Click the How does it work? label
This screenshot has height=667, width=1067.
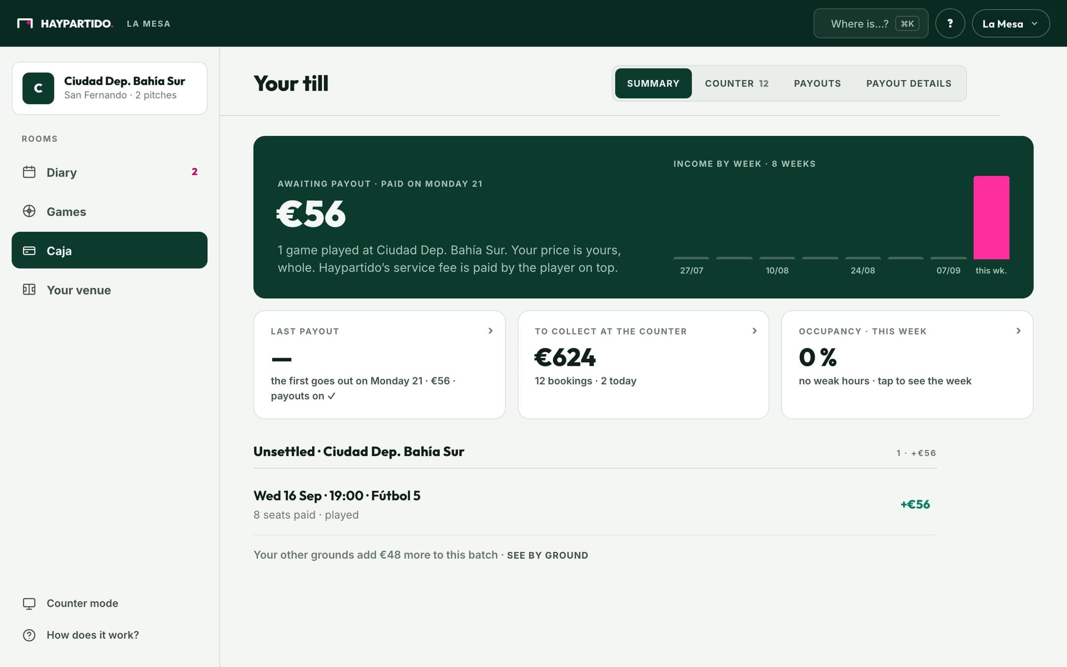(93, 635)
